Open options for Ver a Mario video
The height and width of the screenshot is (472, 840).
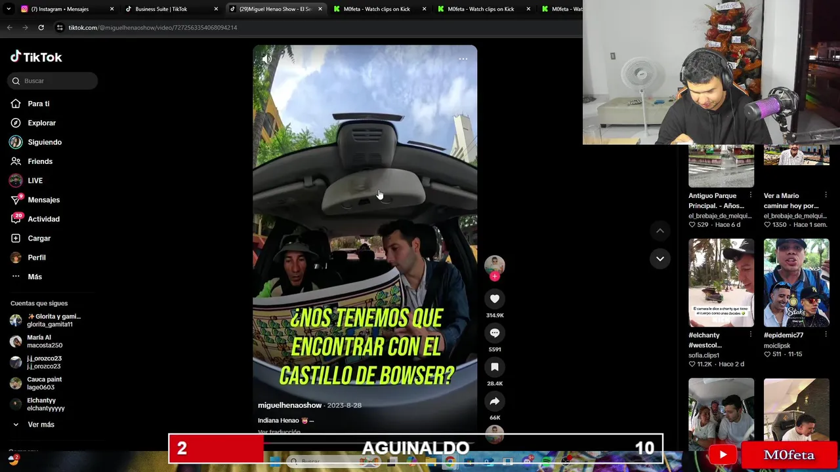(826, 196)
